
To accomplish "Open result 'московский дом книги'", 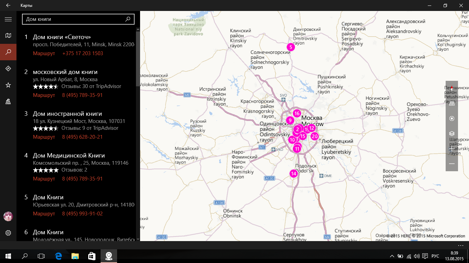I will (x=65, y=72).
